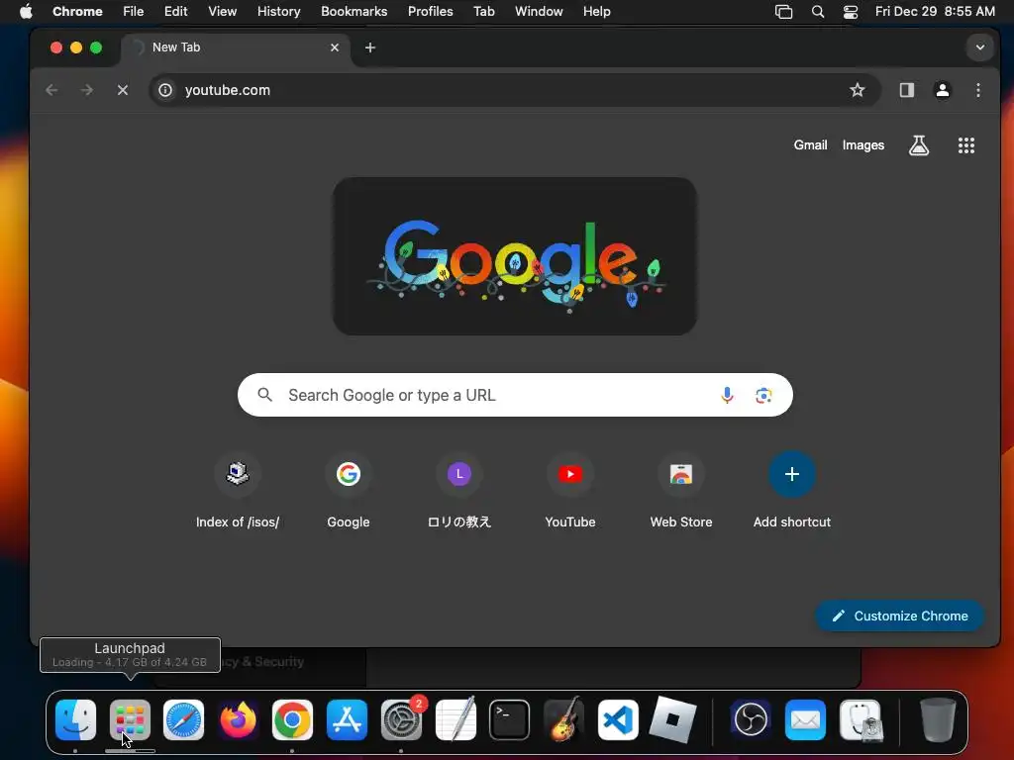This screenshot has width=1014, height=760.
Task: Open the Profiles menu
Action: pyautogui.click(x=430, y=12)
